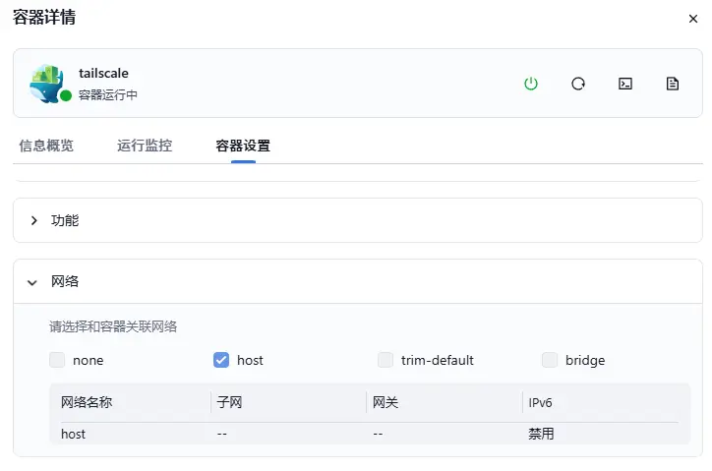Switch to the 信息概览 tab
The image size is (712, 471).
tap(46, 146)
